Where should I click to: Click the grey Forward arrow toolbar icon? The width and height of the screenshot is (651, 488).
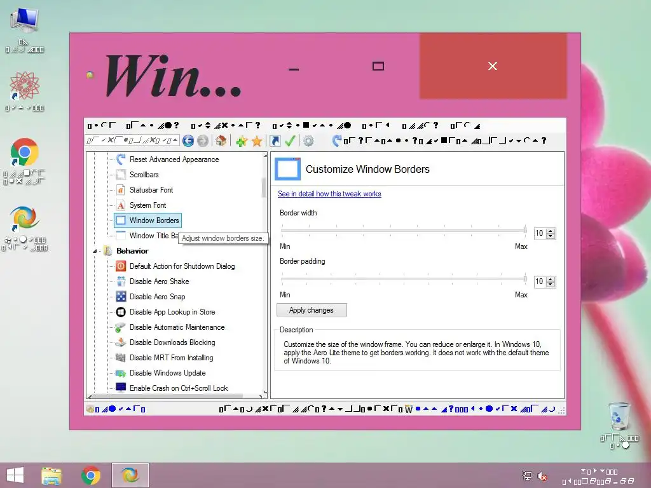203,141
